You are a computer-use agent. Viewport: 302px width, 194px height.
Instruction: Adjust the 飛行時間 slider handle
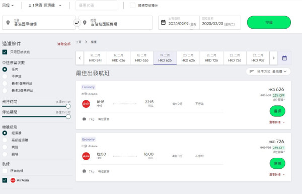pyautogui.click(x=68, y=106)
